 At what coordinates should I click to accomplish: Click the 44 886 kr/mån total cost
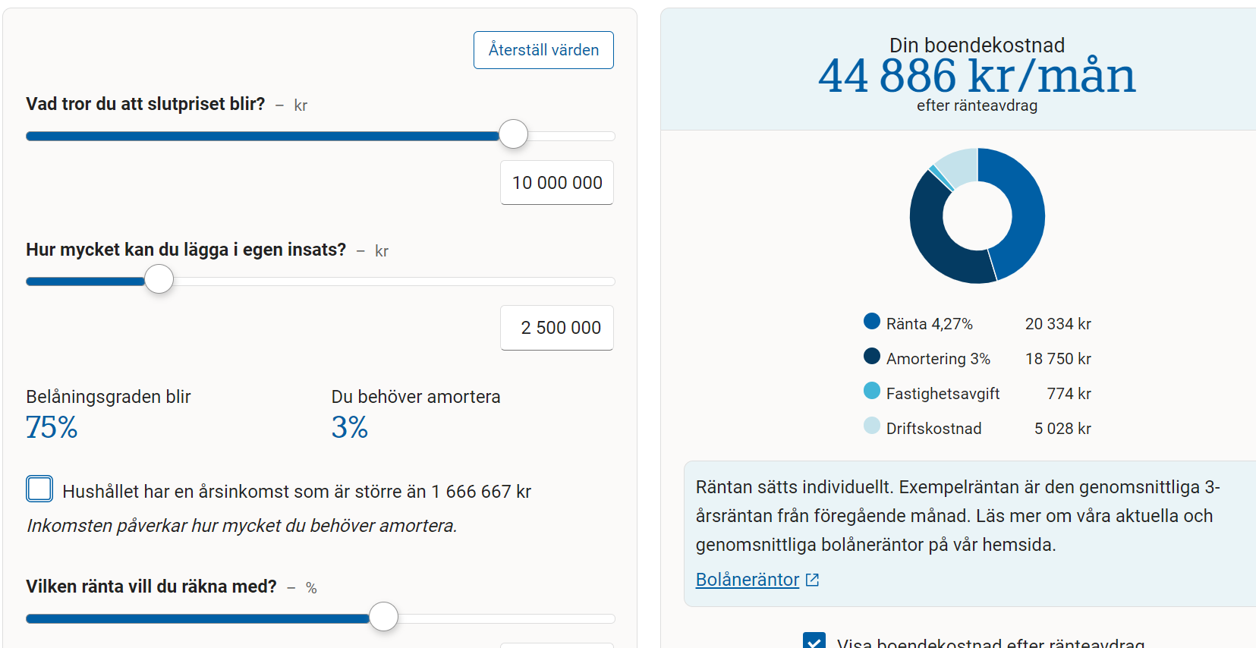(x=977, y=76)
